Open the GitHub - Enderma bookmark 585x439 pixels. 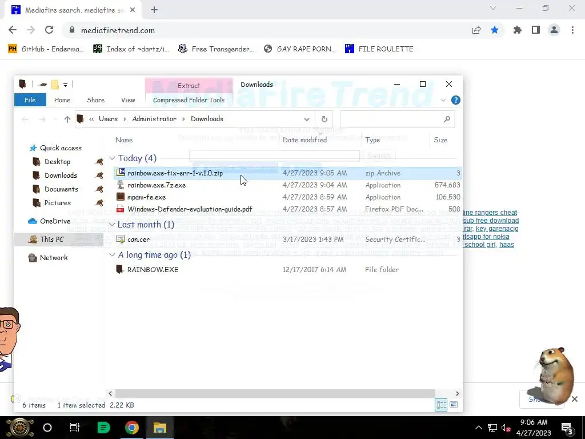[x=46, y=49]
